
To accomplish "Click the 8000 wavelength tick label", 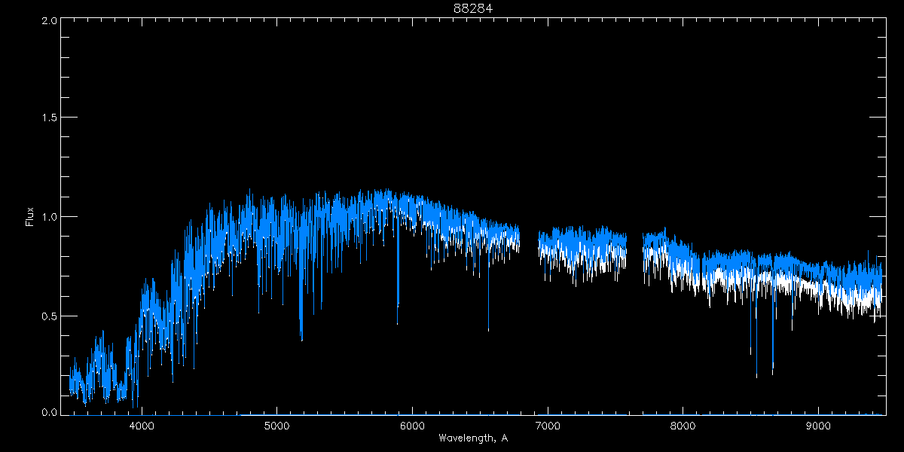I will (x=683, y=425).
